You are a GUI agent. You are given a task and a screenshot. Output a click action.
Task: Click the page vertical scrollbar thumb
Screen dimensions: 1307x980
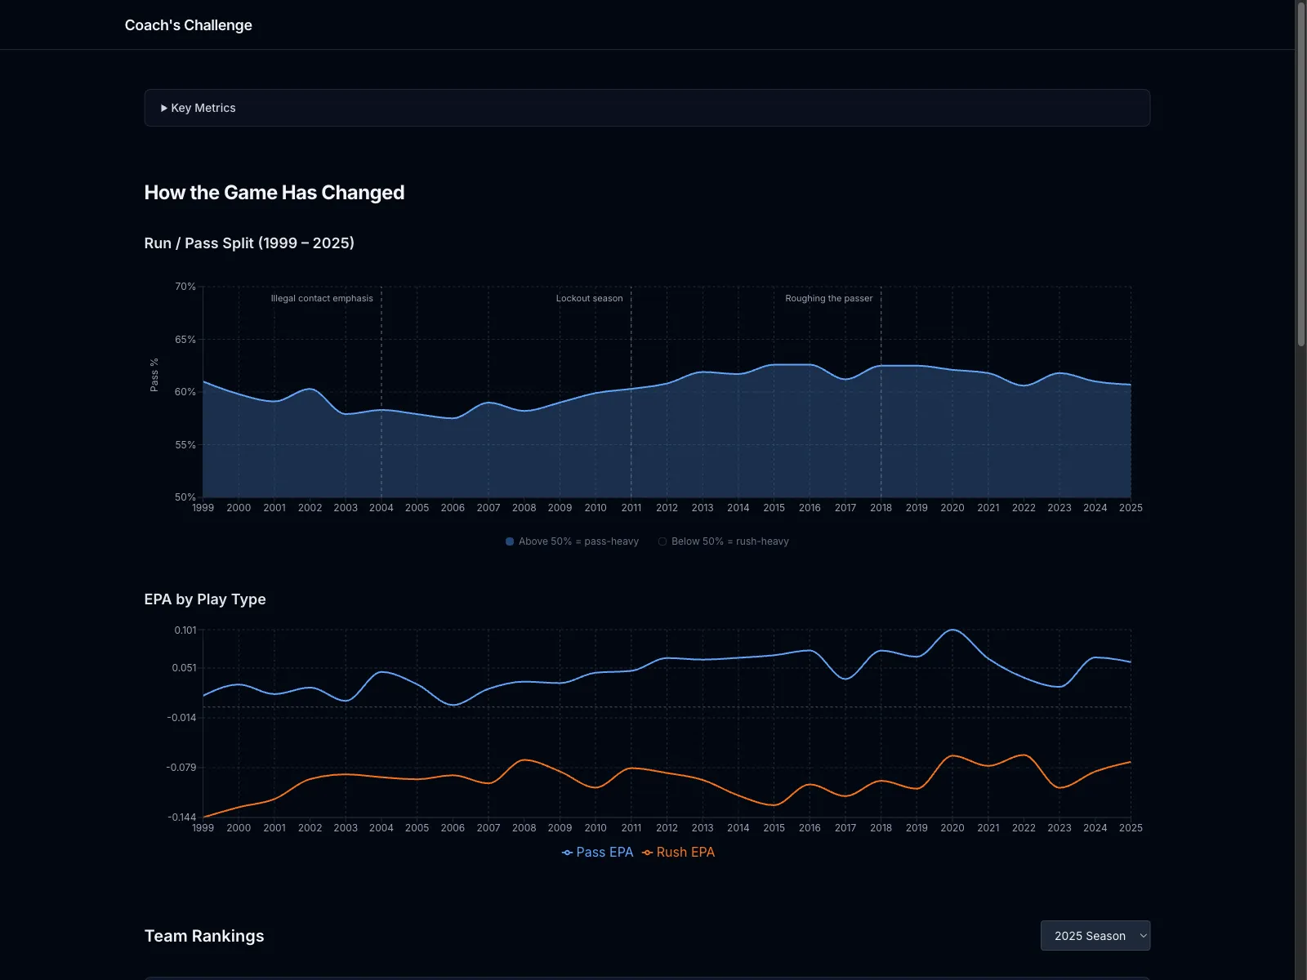pos(1300,173)
